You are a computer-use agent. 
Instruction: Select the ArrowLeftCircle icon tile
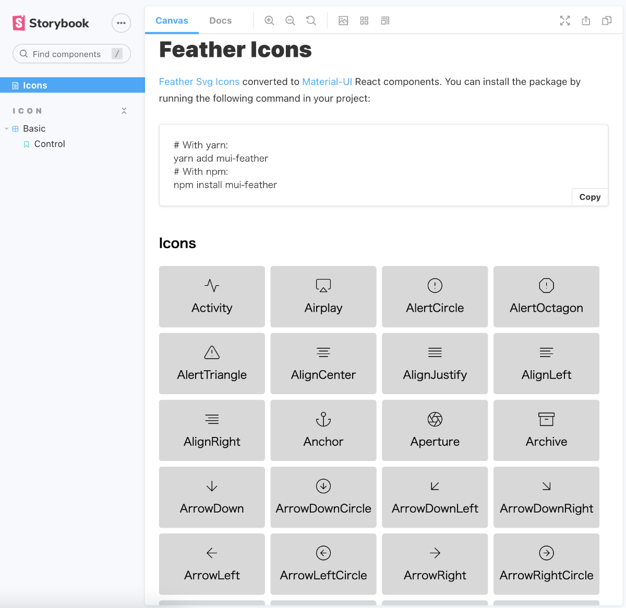(323, 564)
